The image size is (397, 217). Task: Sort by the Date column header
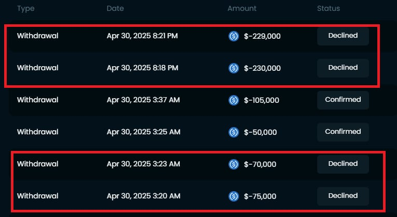(115, 9)
